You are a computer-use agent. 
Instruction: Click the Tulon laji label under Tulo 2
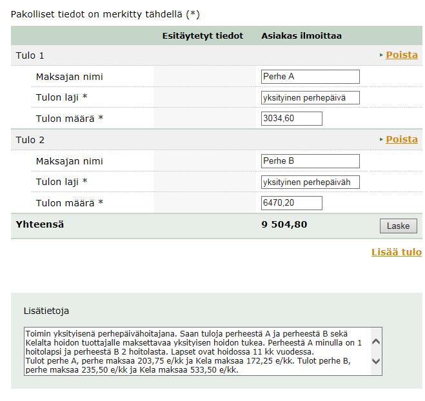(61, 182)
